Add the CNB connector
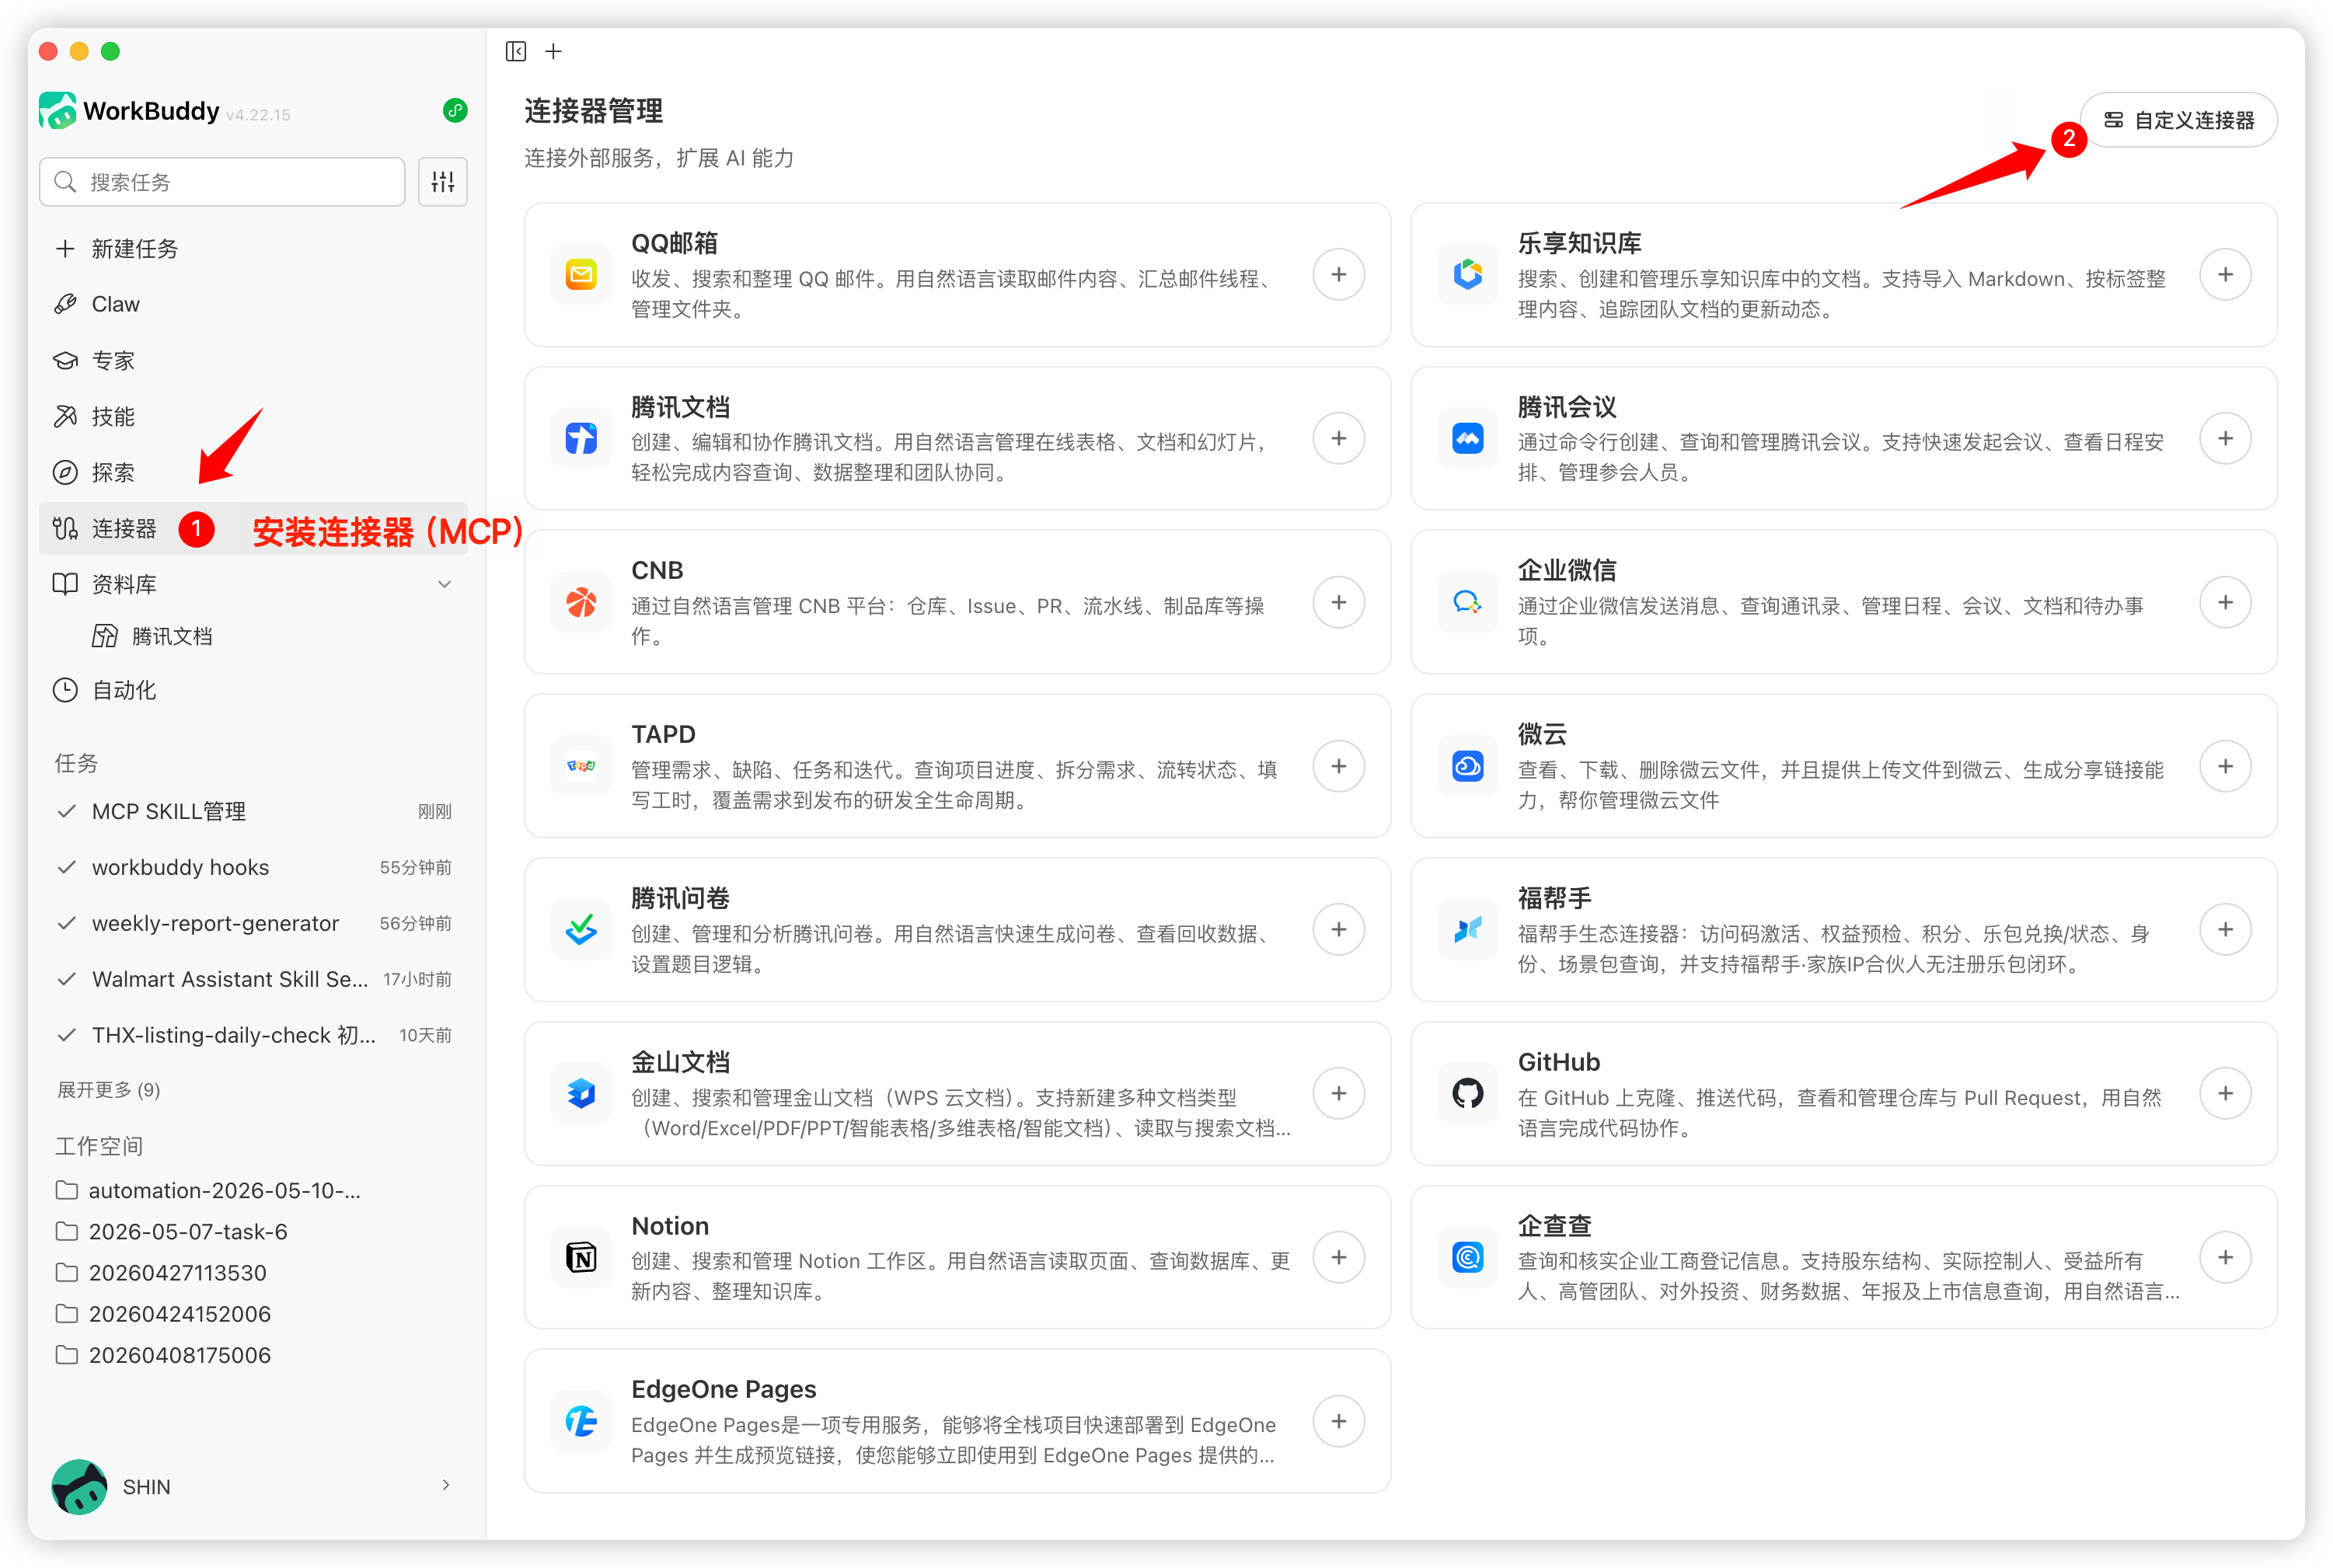 click(x=1339, y=603)
